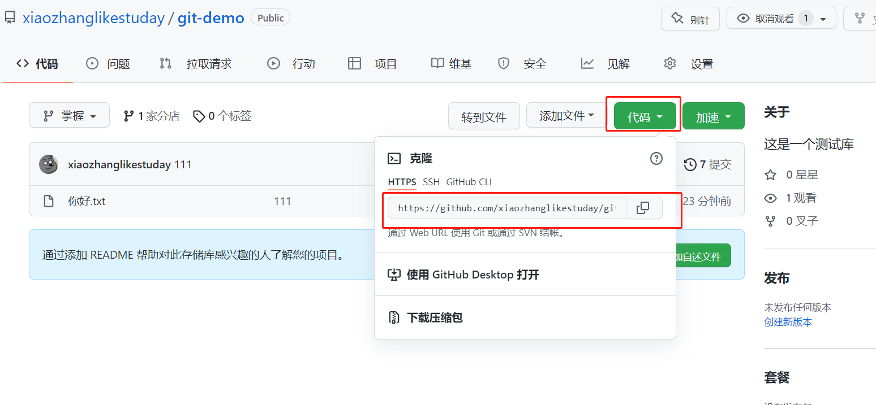Open the 设置 settings tab

click(x=688, y=64)
